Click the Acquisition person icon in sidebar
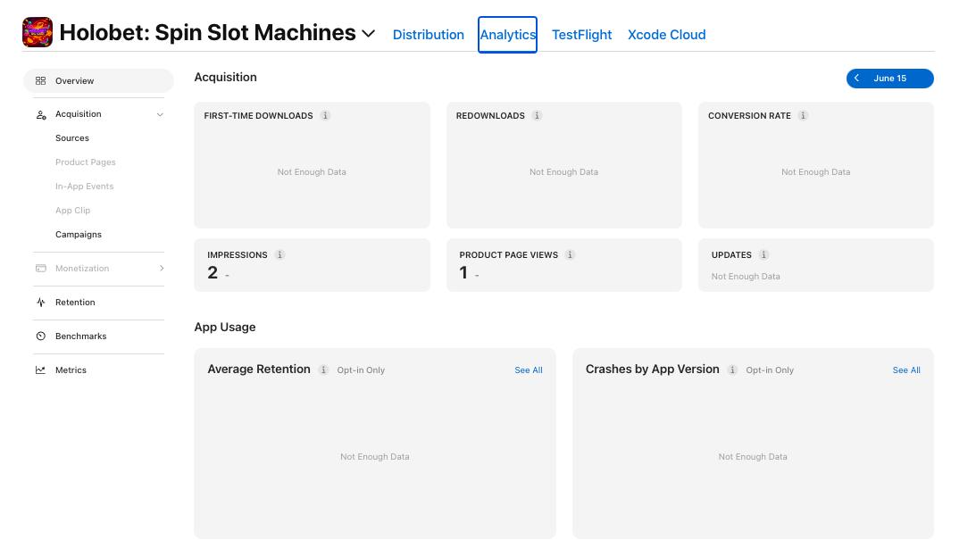Image resolution: width=976 pixels, height=540 pixels. tap(41, 114)
